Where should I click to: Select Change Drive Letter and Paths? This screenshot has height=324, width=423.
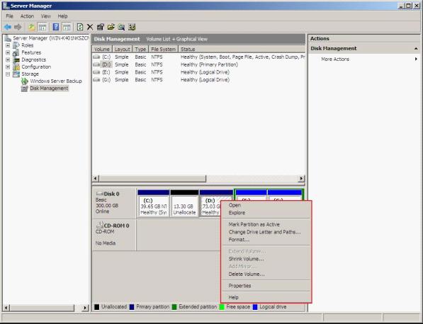pos(266,232)
